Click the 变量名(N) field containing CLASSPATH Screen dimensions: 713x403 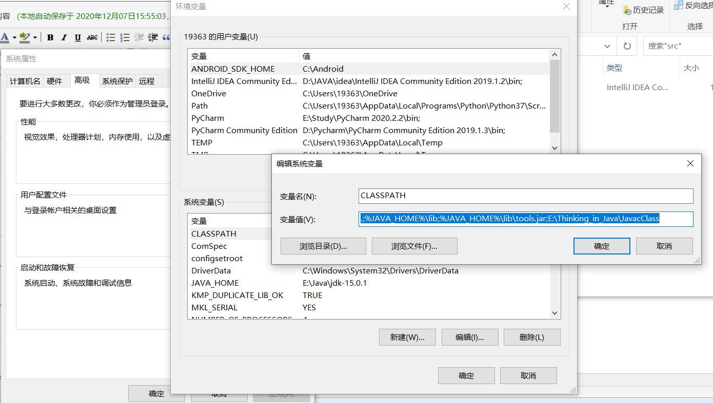coord(526,196)
